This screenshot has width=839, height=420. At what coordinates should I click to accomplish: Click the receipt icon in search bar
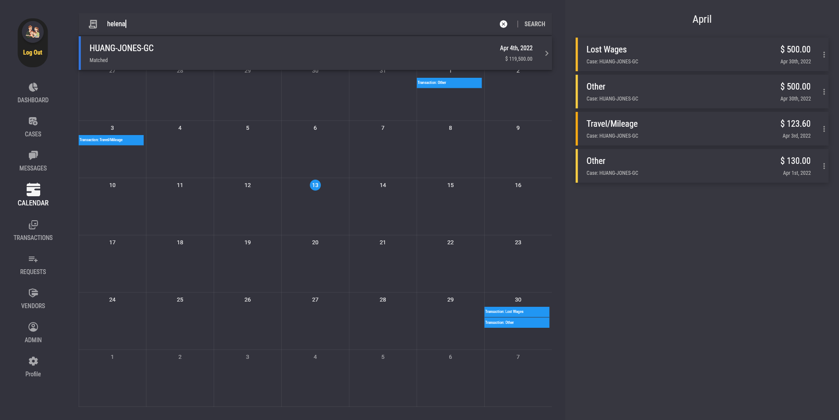(x=93, y=24)
